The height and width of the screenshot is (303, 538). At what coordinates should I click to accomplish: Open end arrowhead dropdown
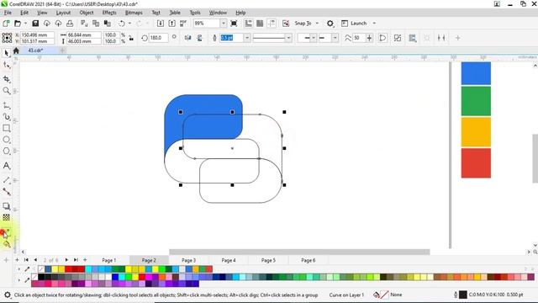(335, 38)
